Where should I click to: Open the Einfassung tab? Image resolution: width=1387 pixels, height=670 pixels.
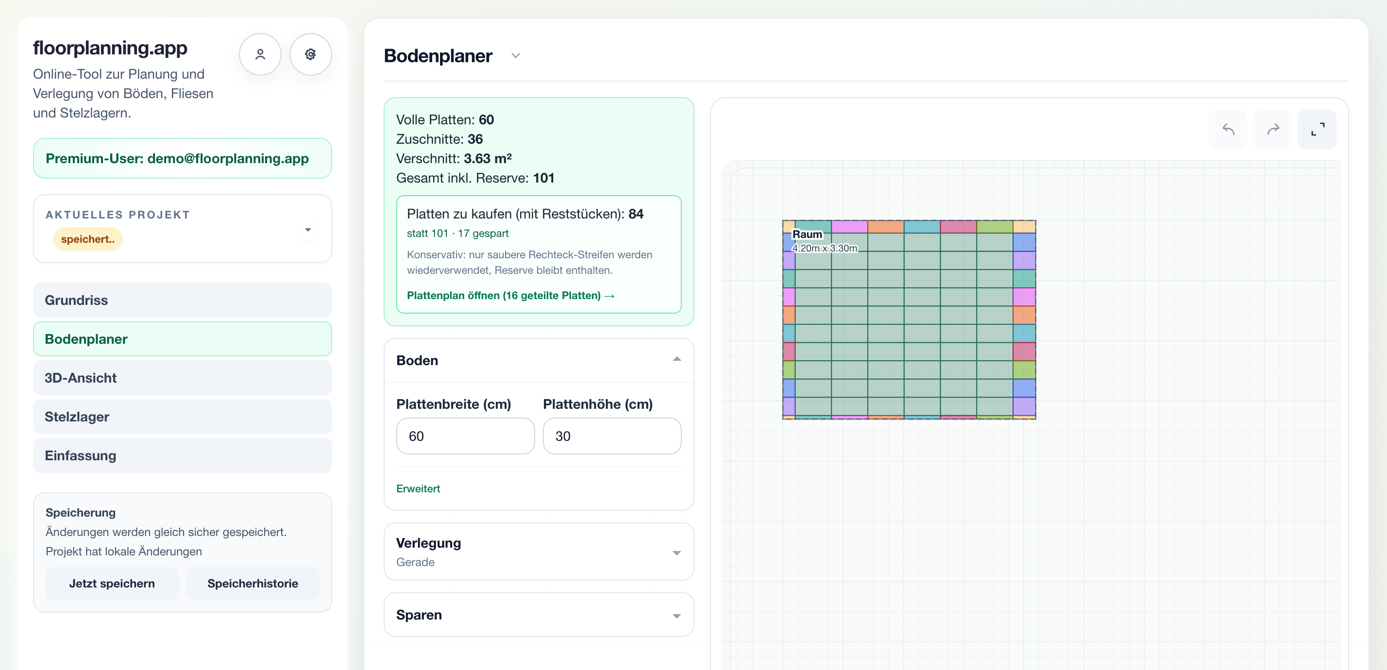(183, 455)
